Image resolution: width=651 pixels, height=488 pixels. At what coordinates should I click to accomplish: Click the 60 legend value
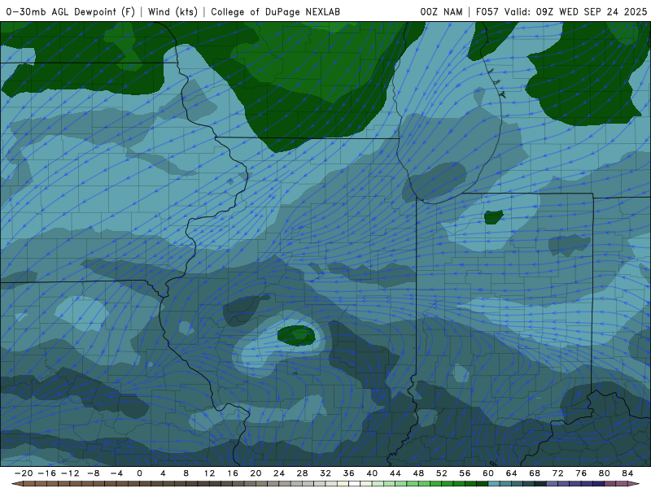point(488,473)
